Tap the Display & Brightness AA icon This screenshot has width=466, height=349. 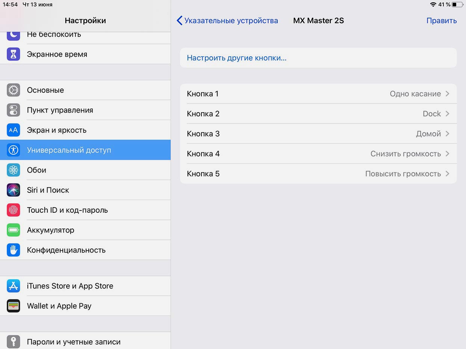click(x=14, y=130)
